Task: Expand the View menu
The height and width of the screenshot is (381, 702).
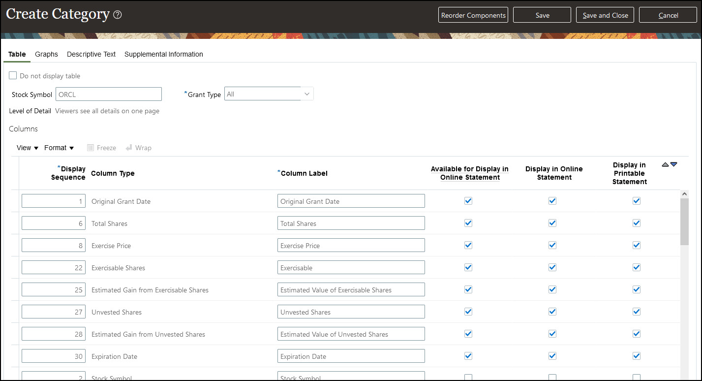Action: (x=28, y=148)
